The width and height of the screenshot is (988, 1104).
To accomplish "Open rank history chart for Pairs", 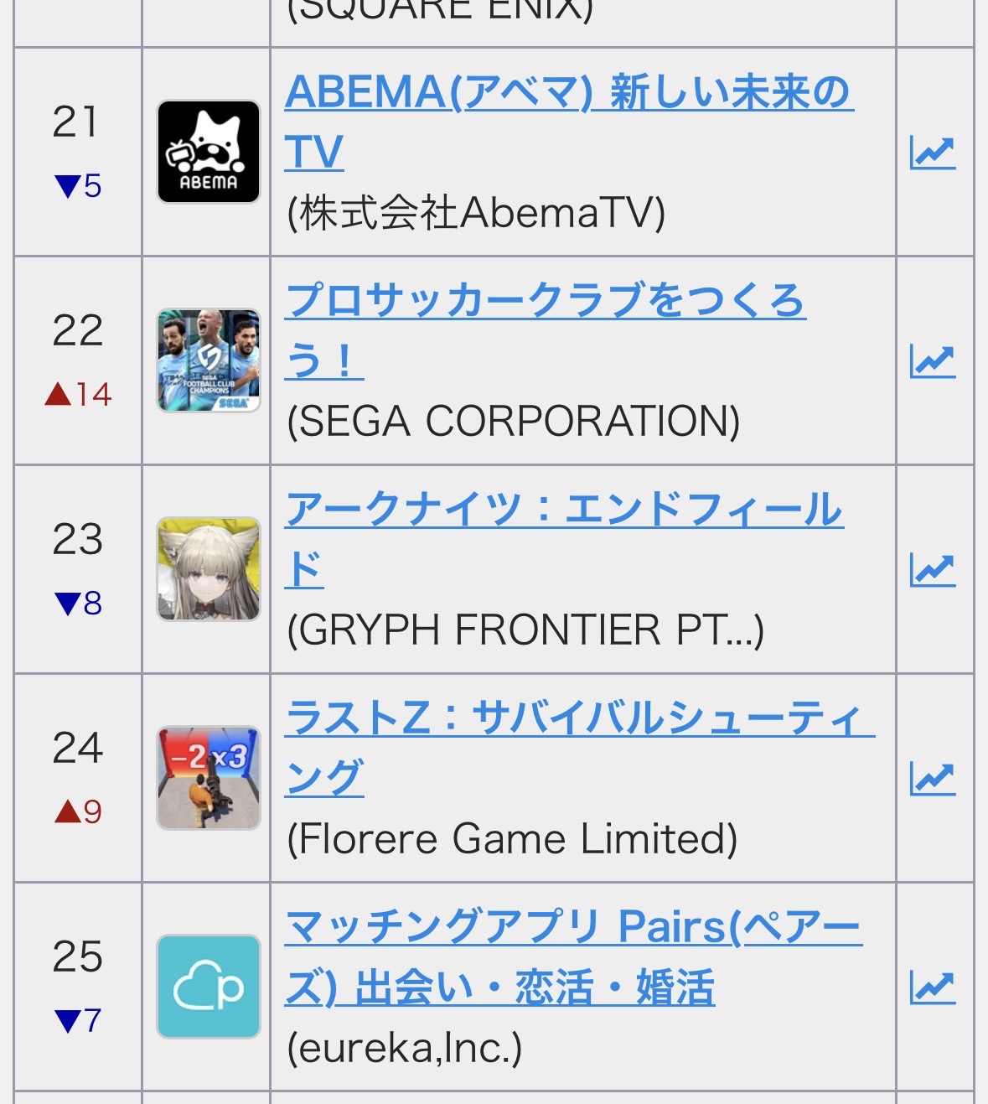I will coord(932,987).
